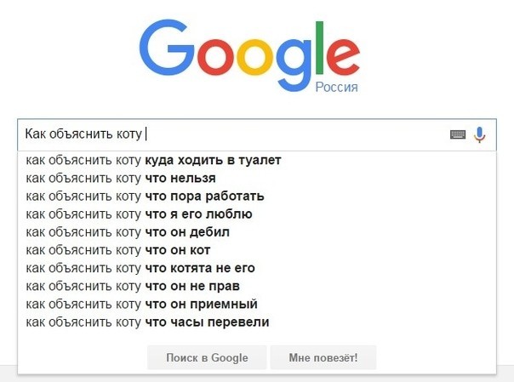The image size is (514, 382).
Task: Click the yellow letter o of logo
Action: point(254,56)
